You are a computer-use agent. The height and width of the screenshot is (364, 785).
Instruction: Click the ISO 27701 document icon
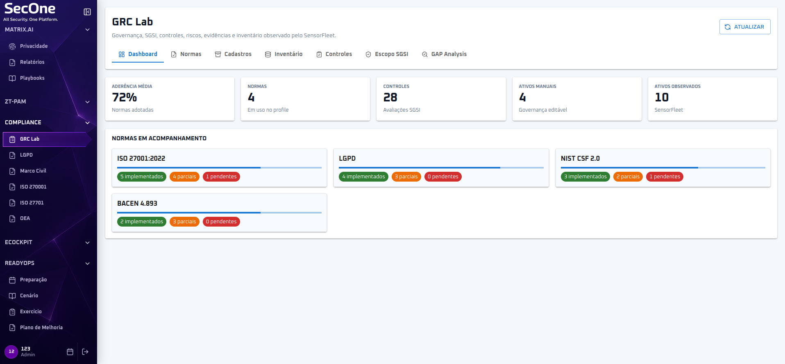point(12,203)
